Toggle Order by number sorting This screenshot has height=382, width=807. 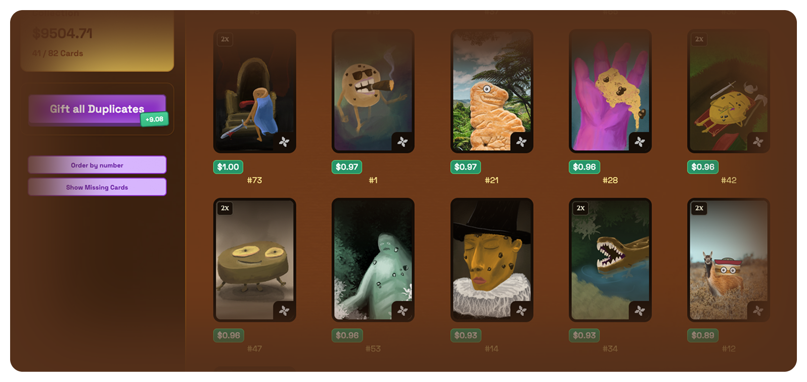pos(97,165)
